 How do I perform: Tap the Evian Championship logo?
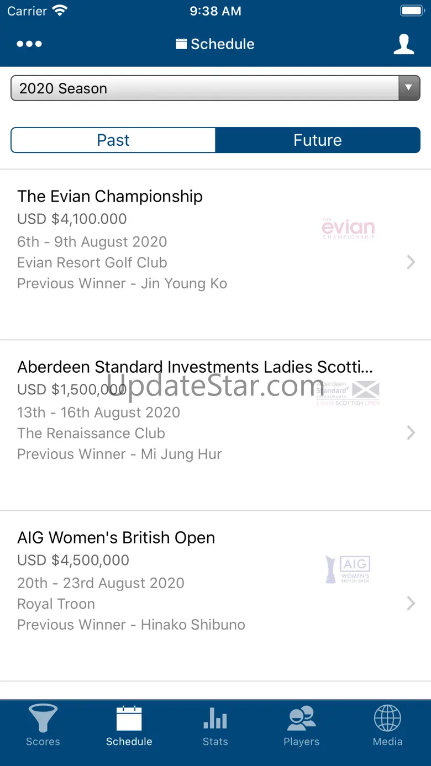click(x=348, y=228)
